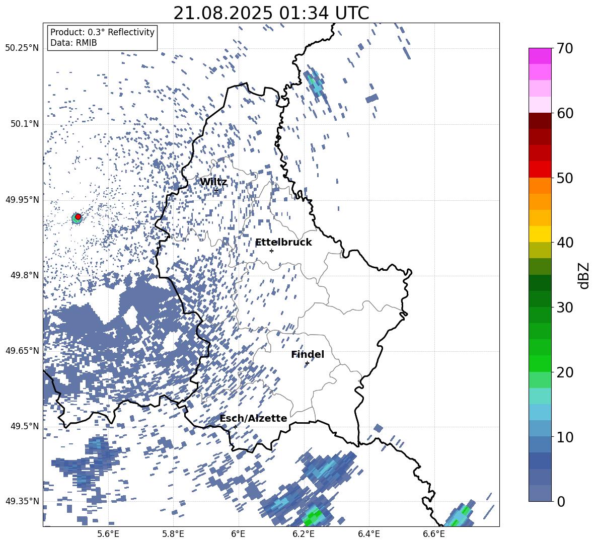The image size is (596, 544).
Task: Click the 5.6°E longitude label
Action: [108, 534]
